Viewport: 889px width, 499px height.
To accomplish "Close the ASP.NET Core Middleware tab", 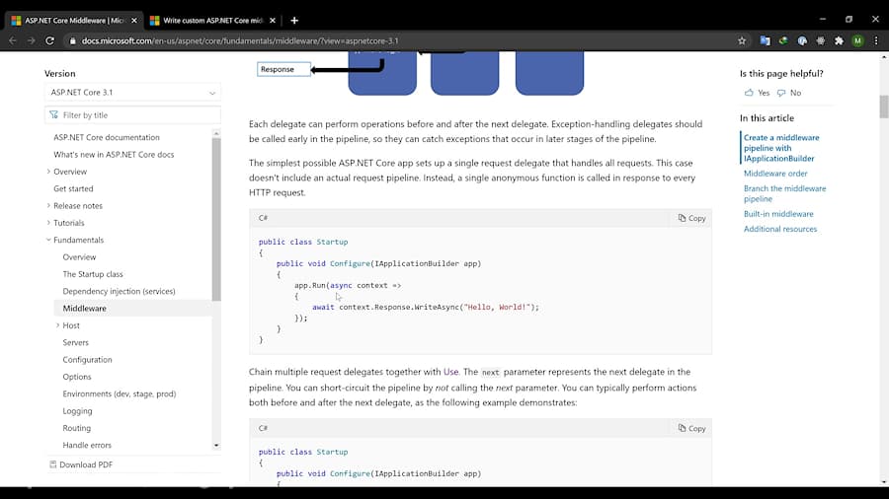I will 133,21.
